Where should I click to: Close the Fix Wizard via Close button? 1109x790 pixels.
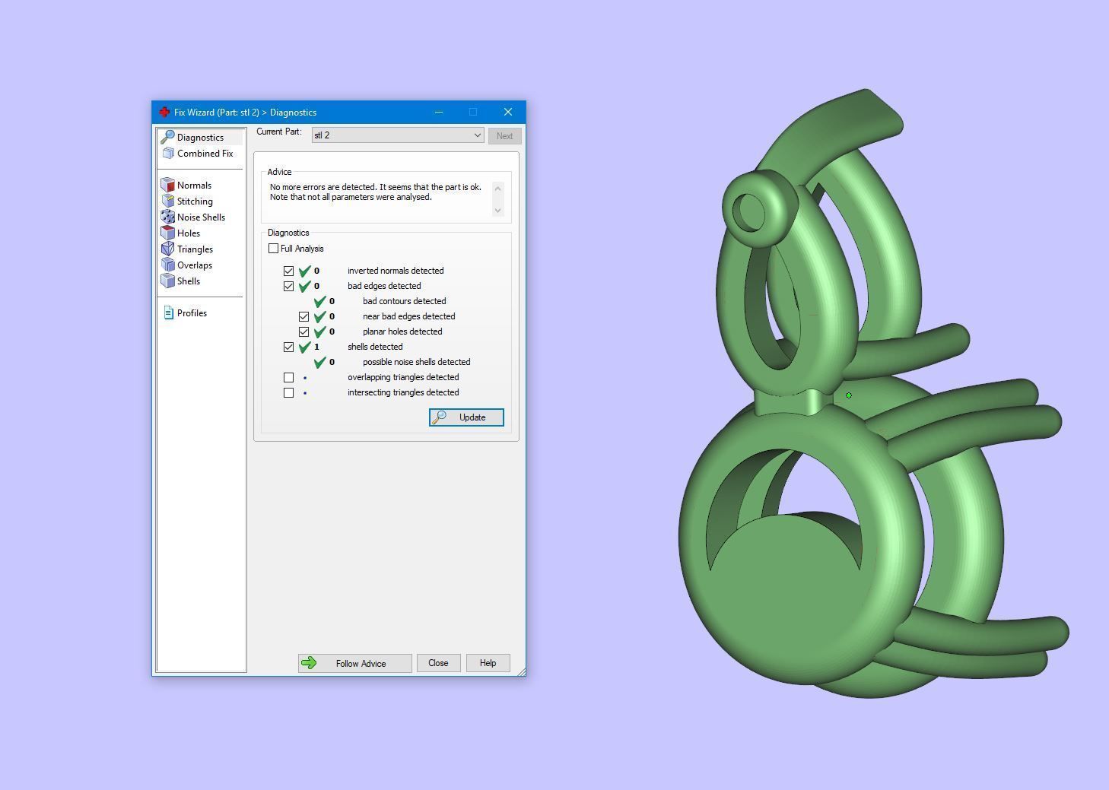(x=438, y=663)
